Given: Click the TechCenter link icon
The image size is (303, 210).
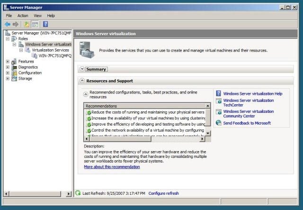Looking at the screenshot, I should [219, 101].
